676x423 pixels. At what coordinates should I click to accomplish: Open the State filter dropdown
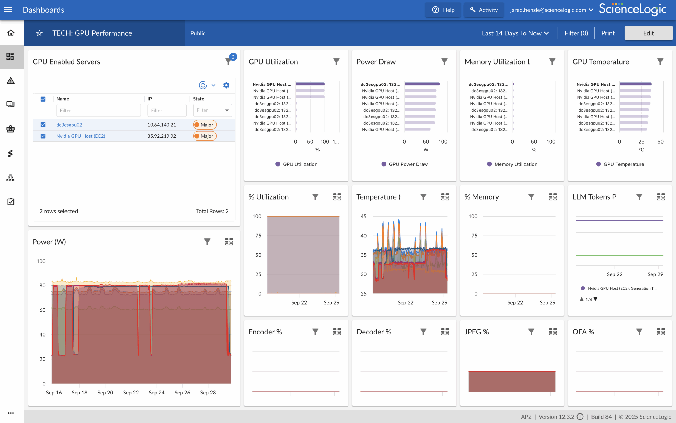213,110
